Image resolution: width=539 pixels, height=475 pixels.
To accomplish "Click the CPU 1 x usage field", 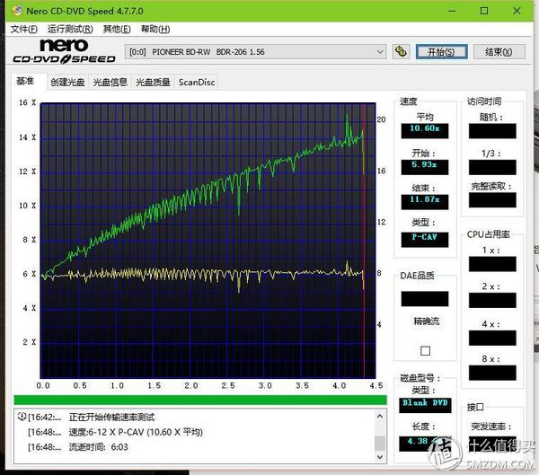I will click(492, 264).
